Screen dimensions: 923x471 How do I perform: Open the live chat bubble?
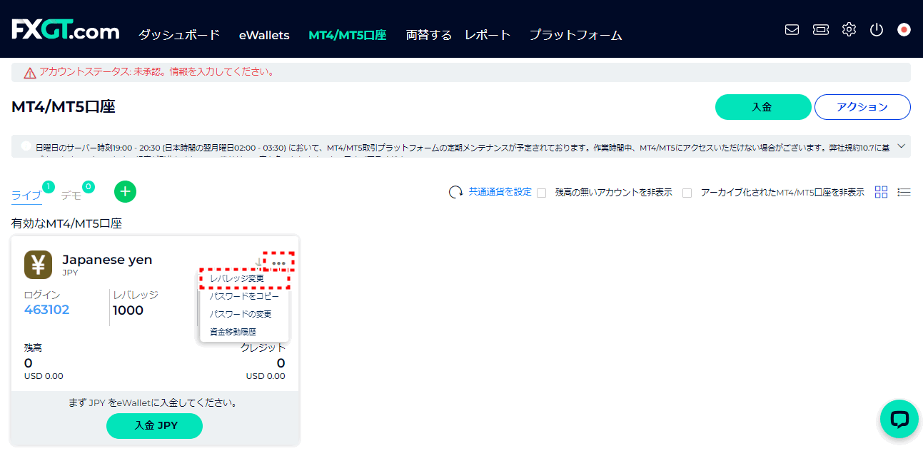coord(899,419)
